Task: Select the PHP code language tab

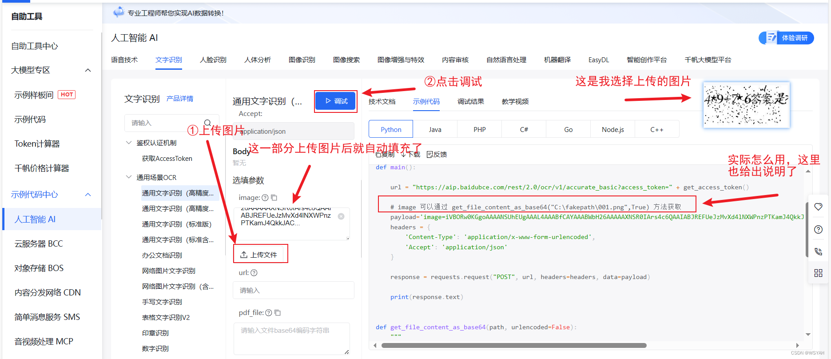Action: coord(480,129)
